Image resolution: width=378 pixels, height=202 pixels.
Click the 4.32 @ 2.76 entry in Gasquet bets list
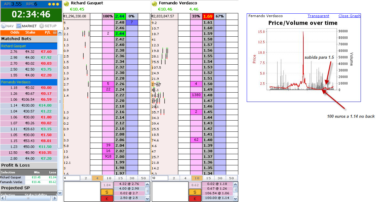pos(129,184)
